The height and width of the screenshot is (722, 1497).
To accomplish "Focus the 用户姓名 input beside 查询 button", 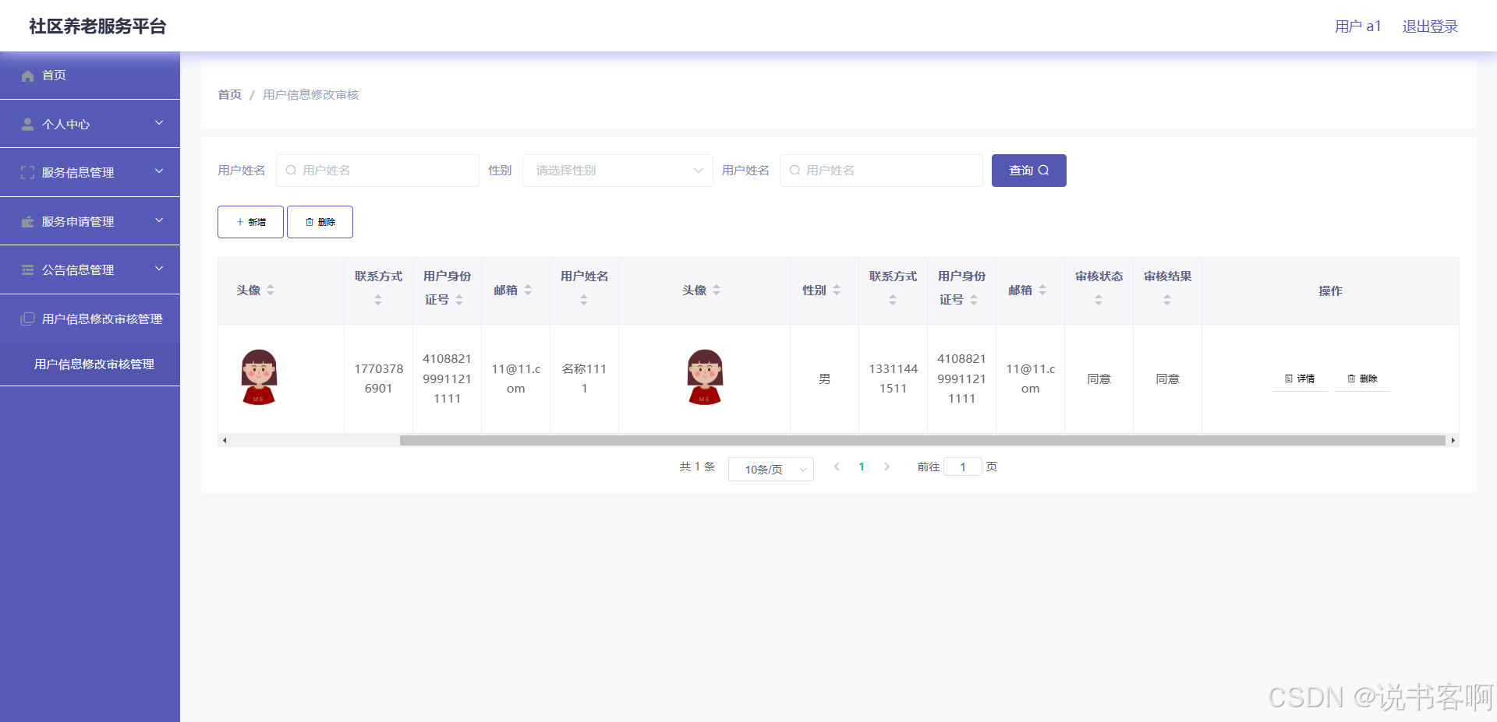I will 881,171.
